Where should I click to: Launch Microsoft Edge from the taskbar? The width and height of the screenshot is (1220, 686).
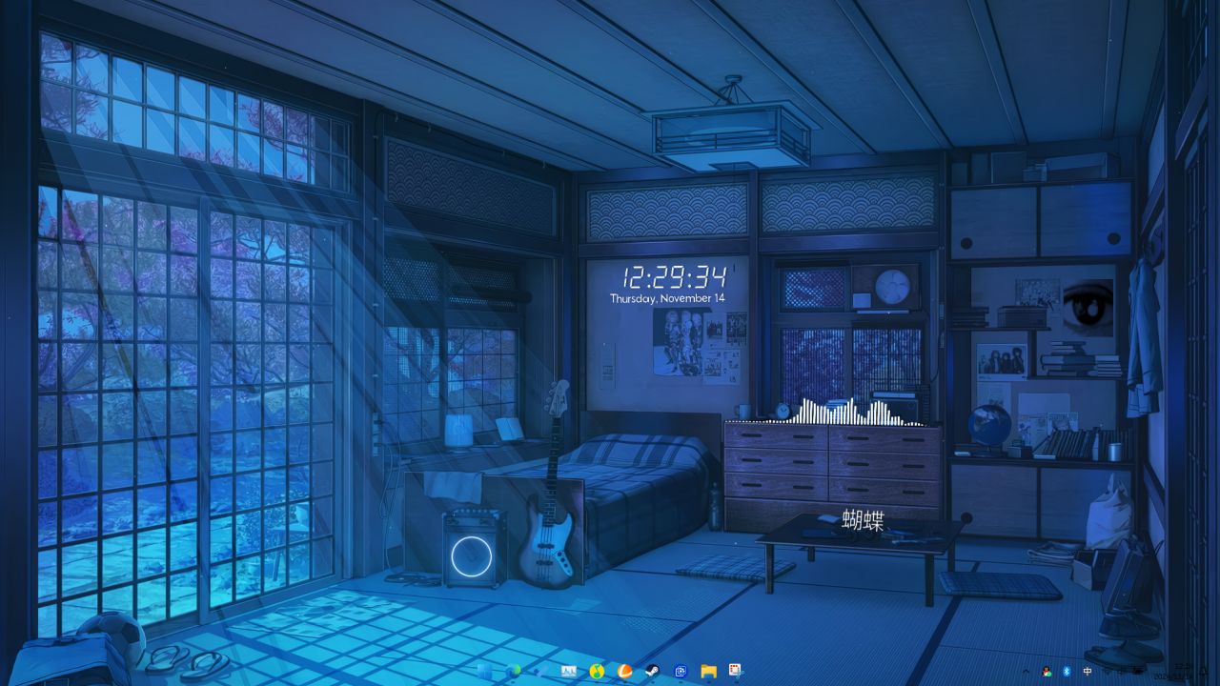coord(514,672)
